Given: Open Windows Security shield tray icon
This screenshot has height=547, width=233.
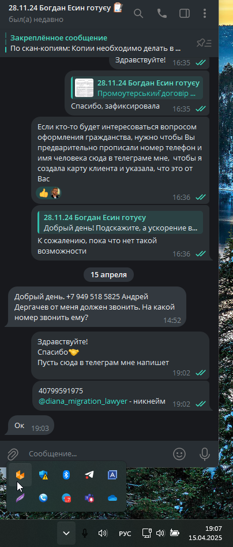Looking at the screenshot, I should point(43,474).
